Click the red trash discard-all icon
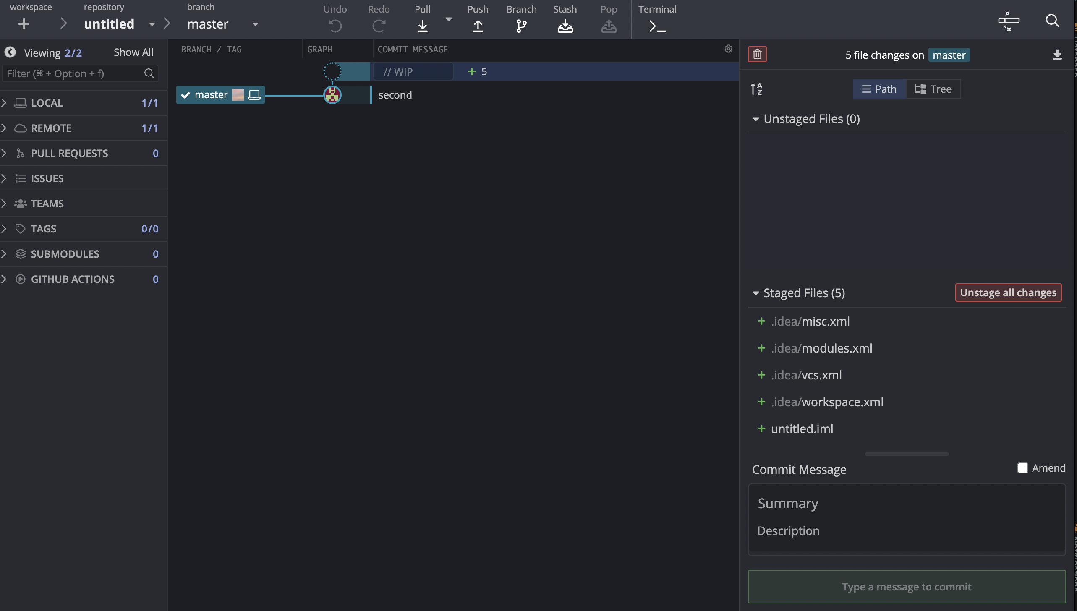1077x611 pixels. pos(757,54)
